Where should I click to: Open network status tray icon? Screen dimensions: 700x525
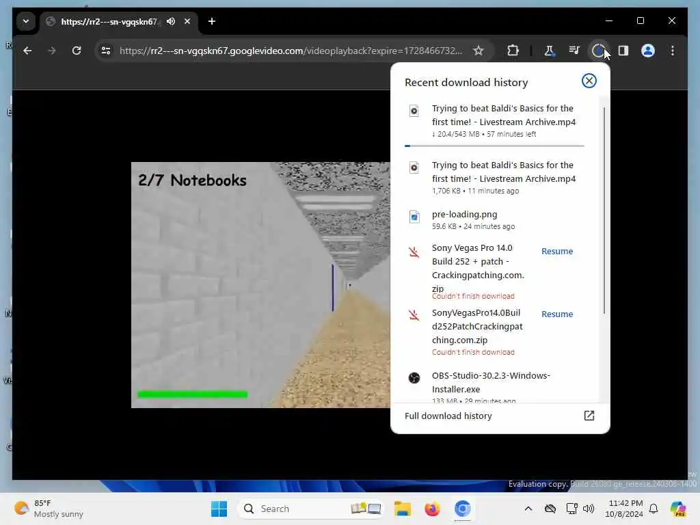click(x=571, y=509)
